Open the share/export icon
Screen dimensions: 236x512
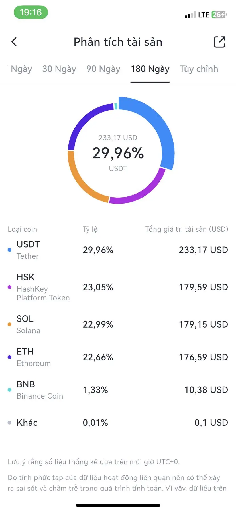(219, 42)
